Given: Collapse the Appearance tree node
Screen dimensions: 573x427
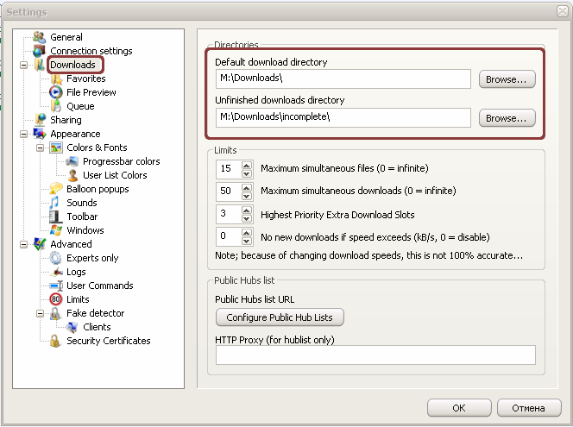Looking at the screenshot, I should pyautogui.click(x=23, y=134).
